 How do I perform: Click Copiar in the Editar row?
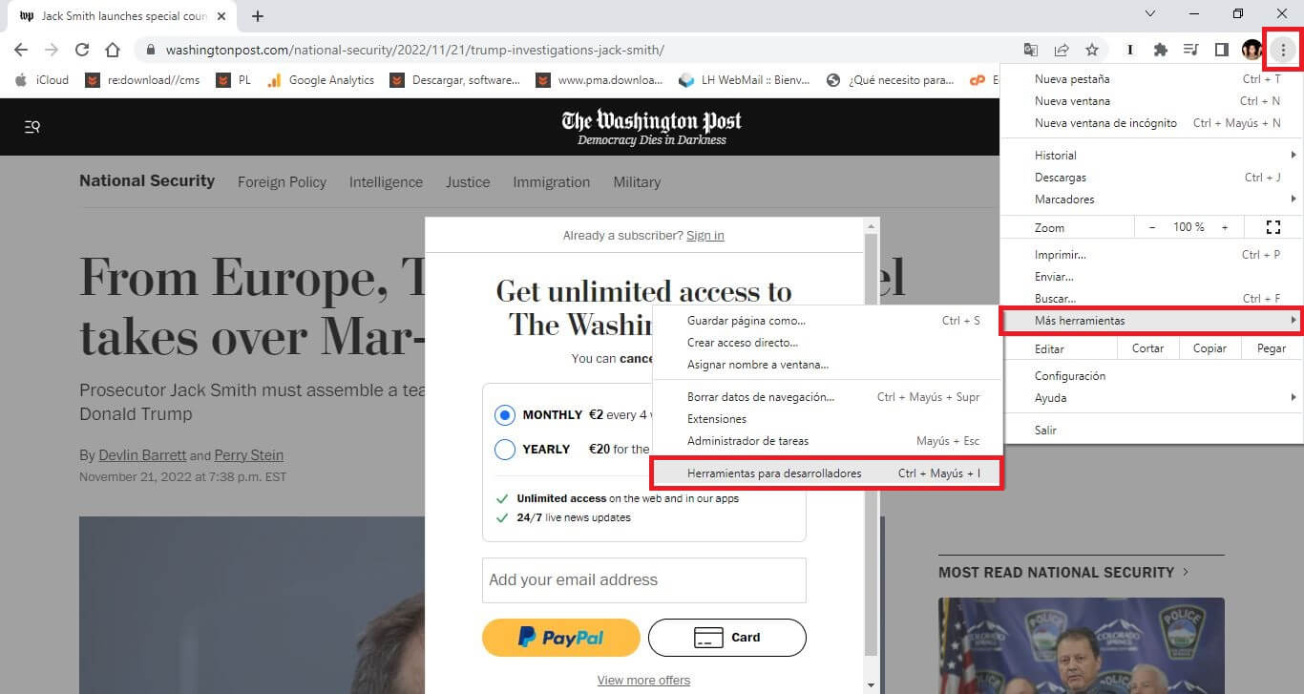(1209, 348)
